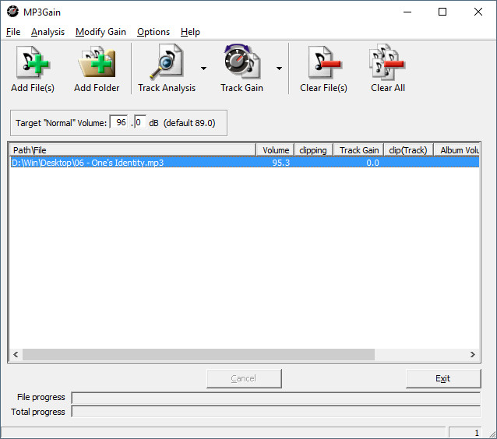This screenshot has width=497, height=439.
Task: Open the Modify Gain menu
Action: pyautogui.click(x=100, y=32)
